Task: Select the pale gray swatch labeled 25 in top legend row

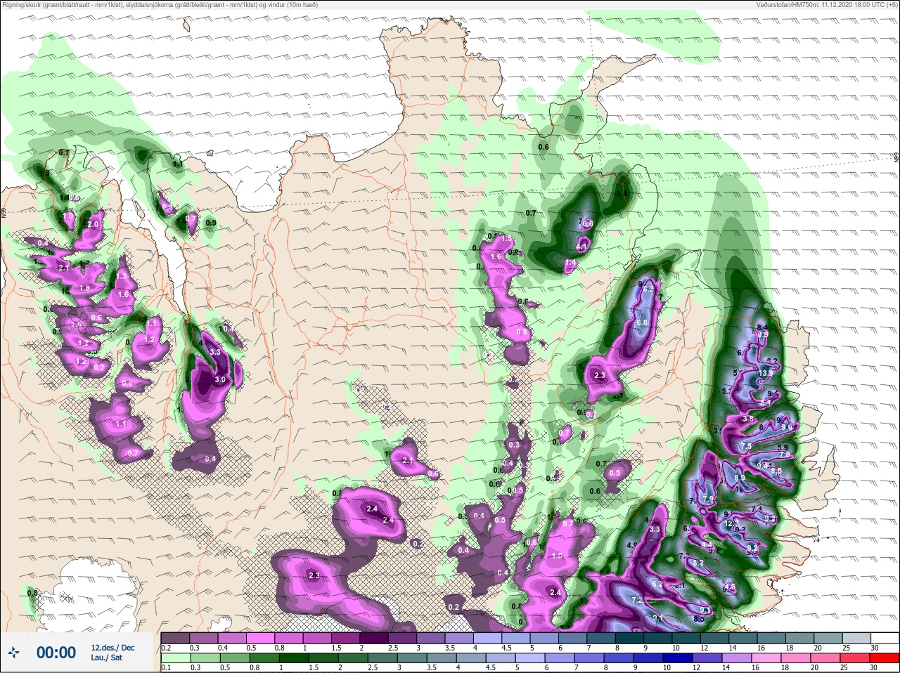Action: [x=858, y=637]
